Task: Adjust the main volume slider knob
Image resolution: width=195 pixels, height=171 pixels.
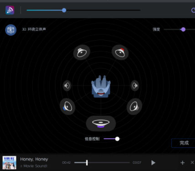Action: pyautogui.click(x=64, y=10)
